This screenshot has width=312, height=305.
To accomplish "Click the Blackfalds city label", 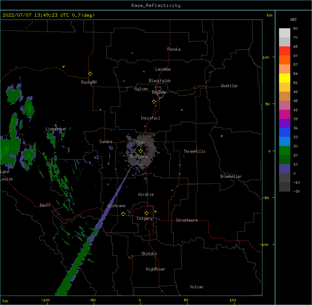I will [160, 81].
